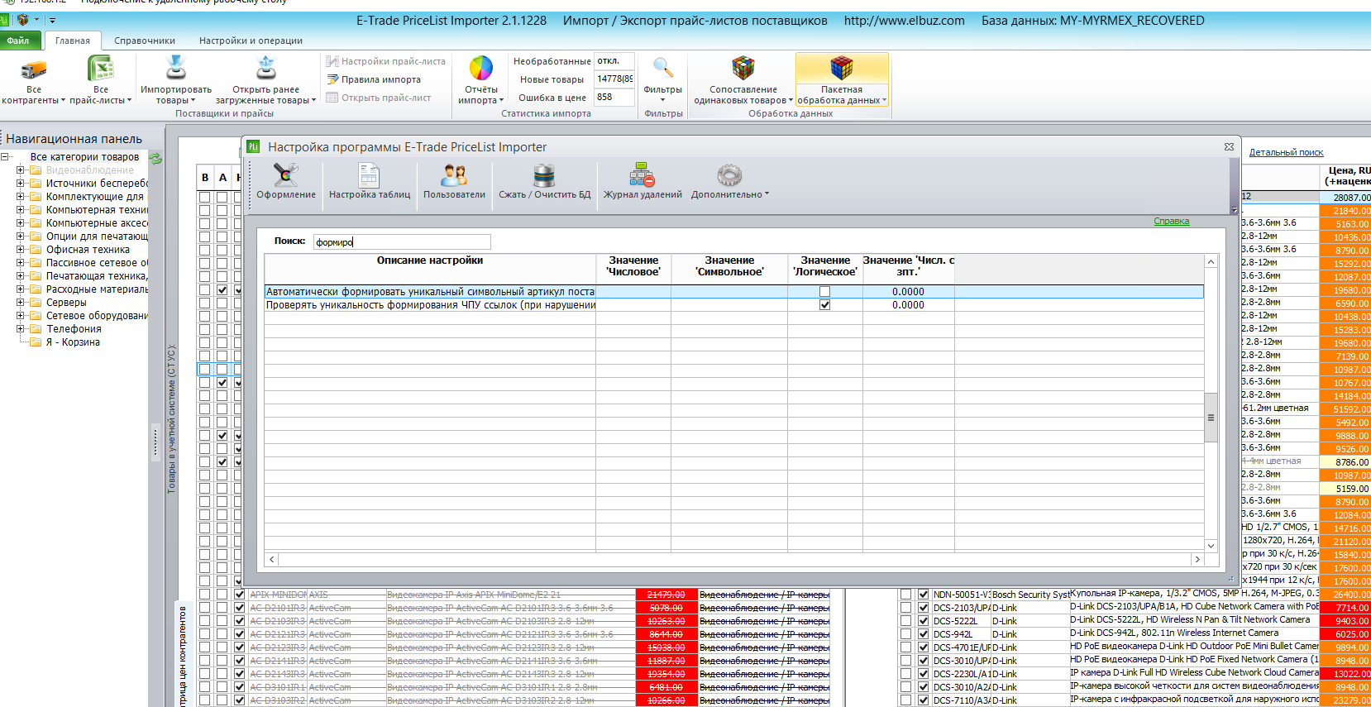Open the quick access toolbar dropdown
Viewport: 1371px width, 707px height.
pos(51,20)
